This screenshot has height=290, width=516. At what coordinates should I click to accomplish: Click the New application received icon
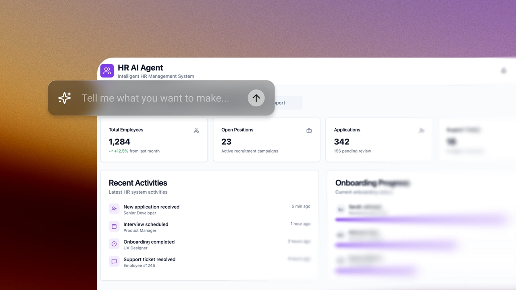click(114, 209)
